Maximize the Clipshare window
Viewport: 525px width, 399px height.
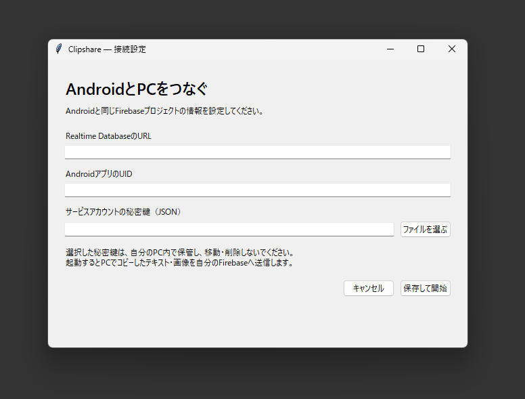click(421, 49)
